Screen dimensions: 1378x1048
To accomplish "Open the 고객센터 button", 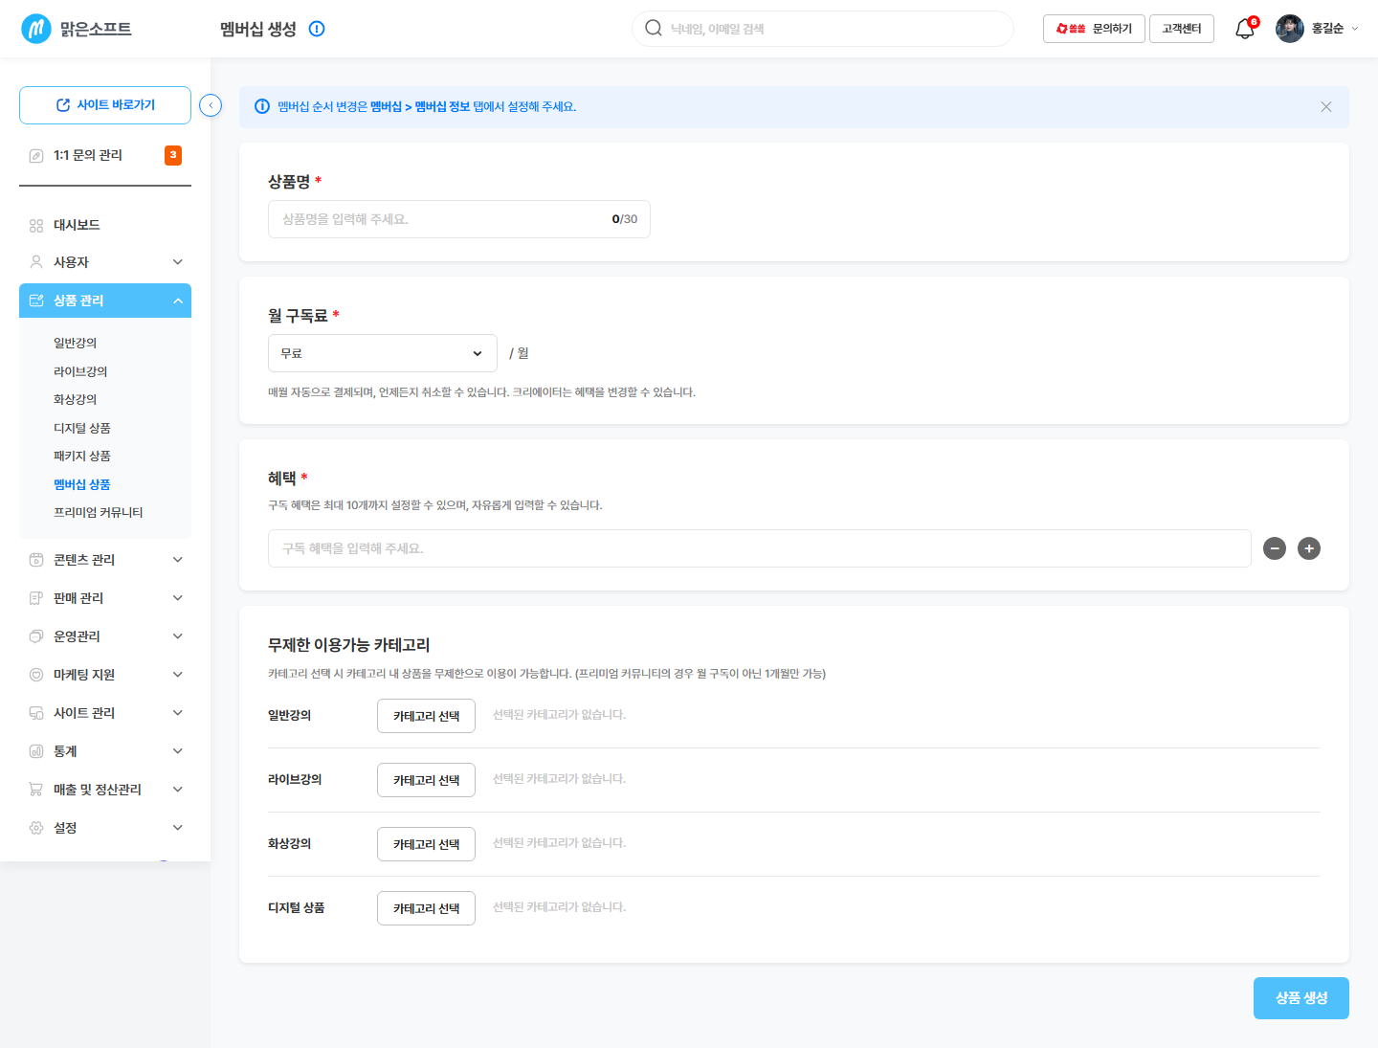I will coord(1182,29).
